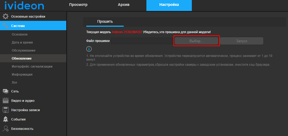Click the Выбор... file button
The image size is (288, 136).
click(196, 41)
